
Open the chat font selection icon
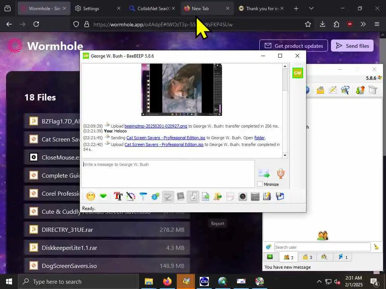(x=118, y=196)
